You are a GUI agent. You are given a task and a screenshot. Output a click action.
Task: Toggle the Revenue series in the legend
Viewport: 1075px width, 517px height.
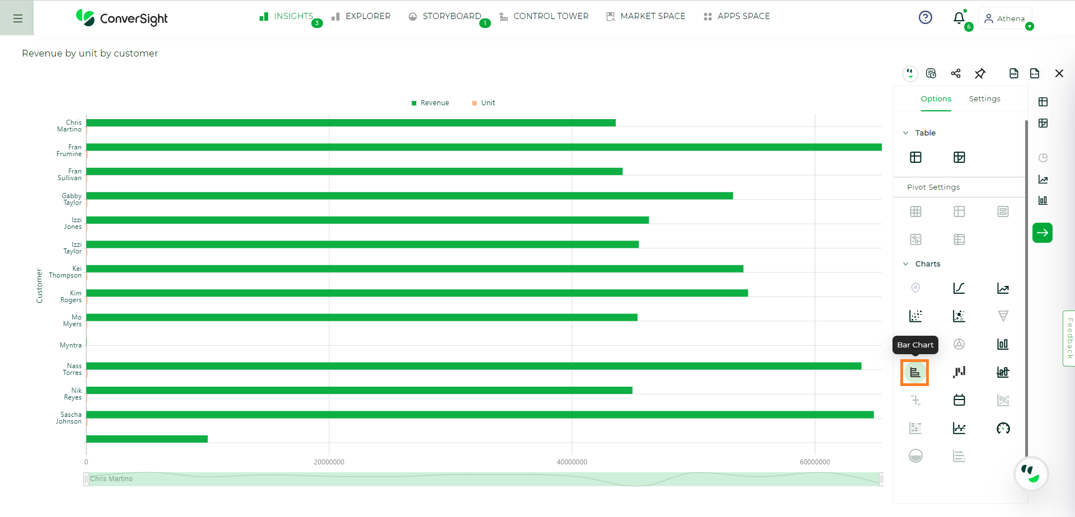[431, 103]
